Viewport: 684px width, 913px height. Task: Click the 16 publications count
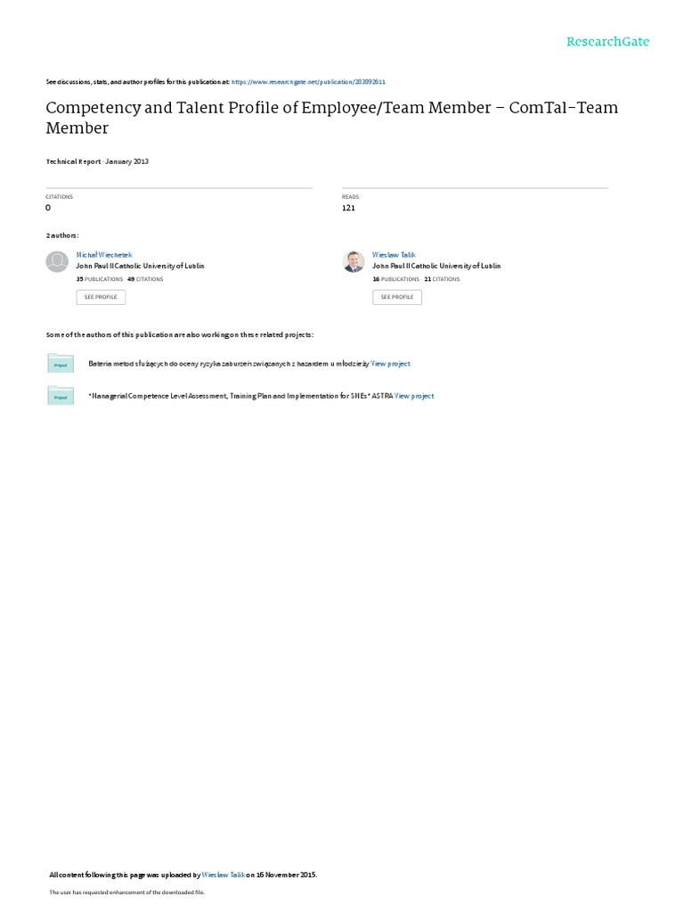coord(396,279)
